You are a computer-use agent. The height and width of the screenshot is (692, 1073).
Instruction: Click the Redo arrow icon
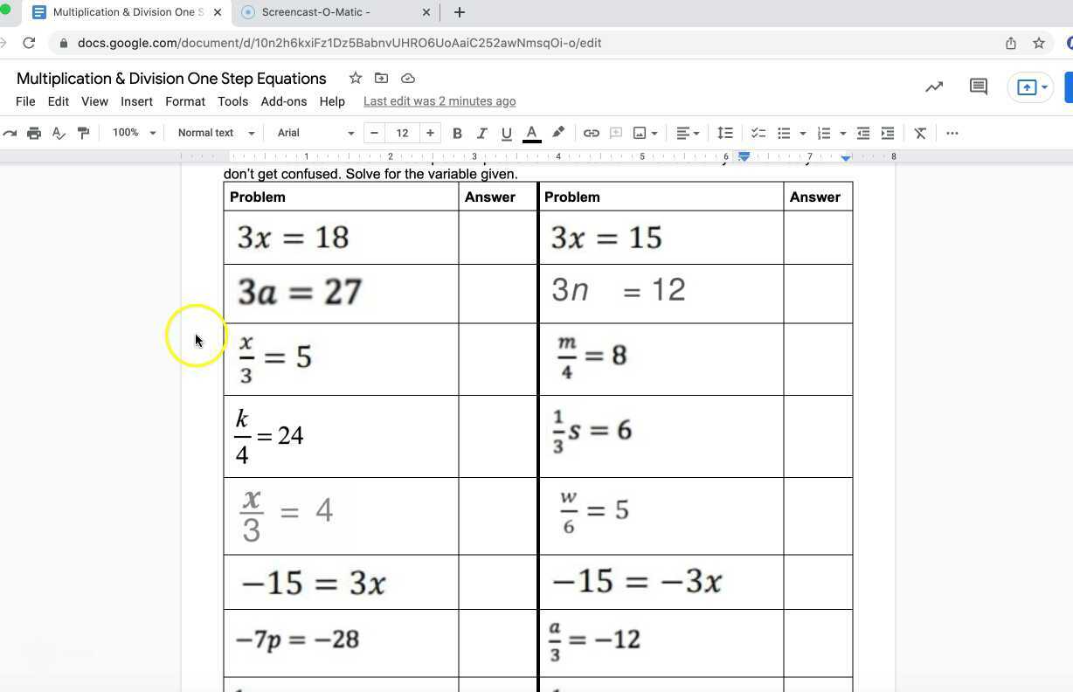[x=9, y=133]
